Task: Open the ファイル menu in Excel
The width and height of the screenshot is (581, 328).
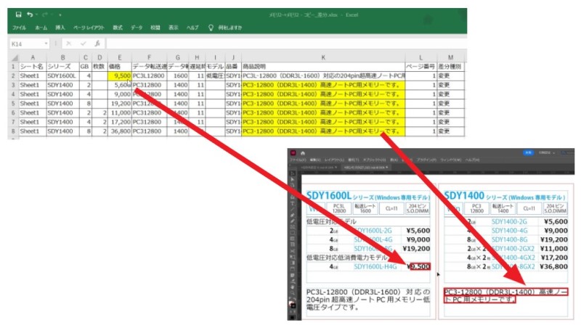Action: [x=19, y=28]
